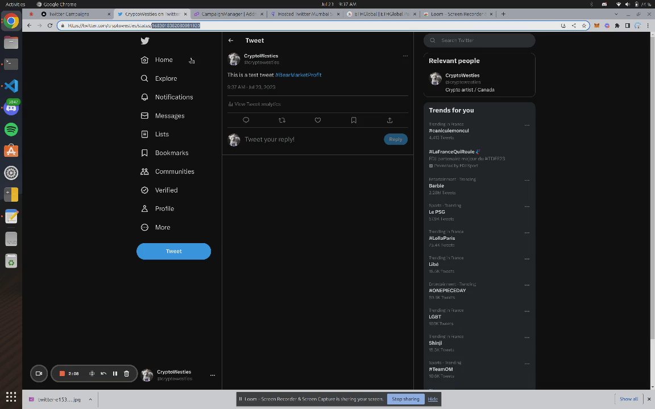
Task: Open CryptoWesties under Relevant people
Action: [462, 76]
